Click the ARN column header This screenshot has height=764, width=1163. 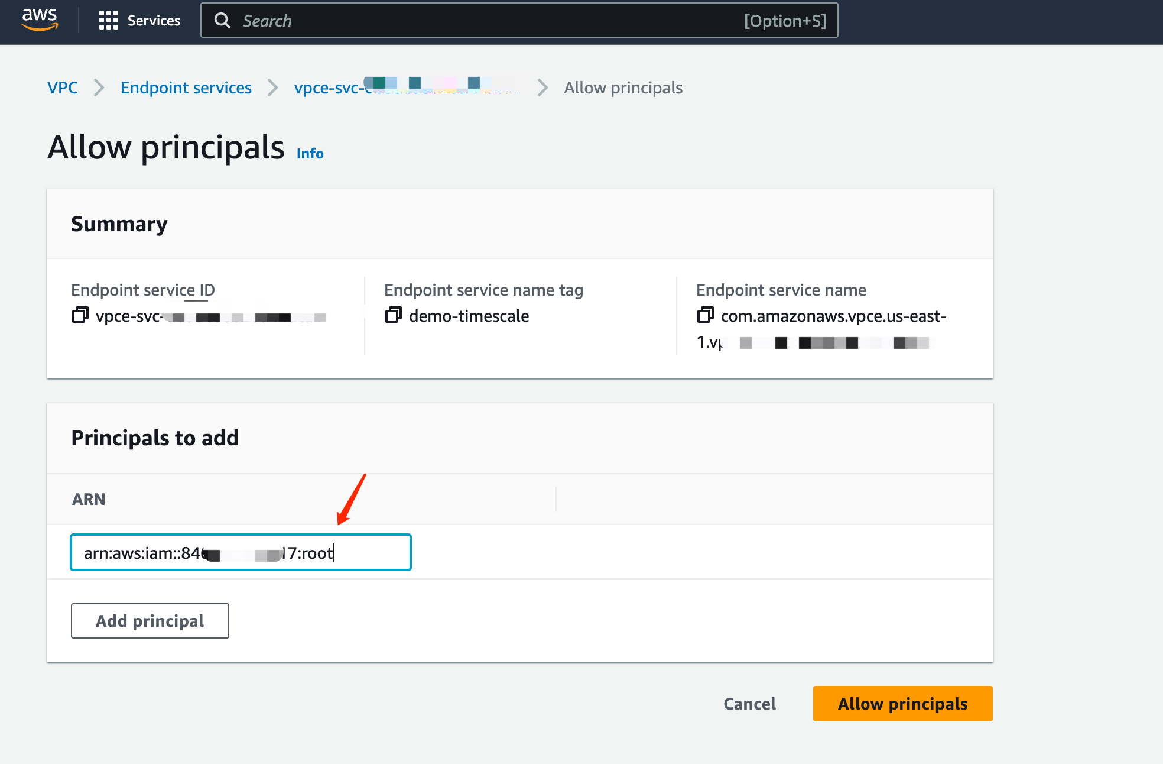pyautogui.click(x=89, y=499)
